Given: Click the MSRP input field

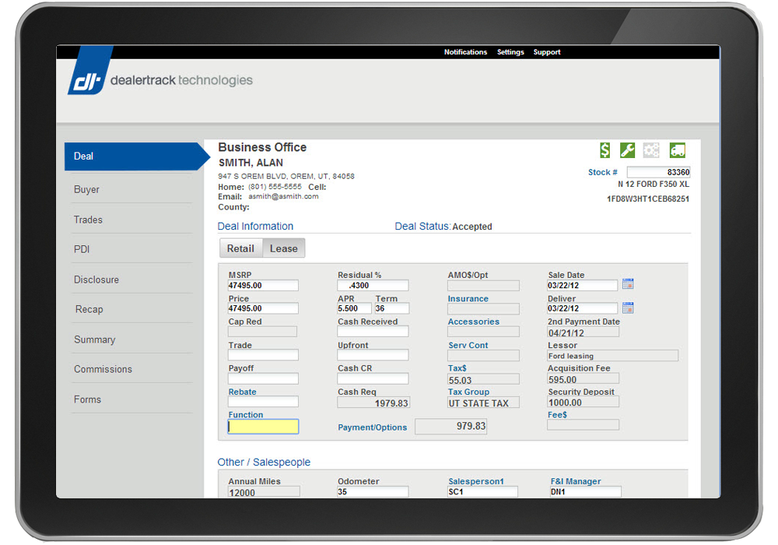Looking at the screenshot, I should click(x=263, y=286).
